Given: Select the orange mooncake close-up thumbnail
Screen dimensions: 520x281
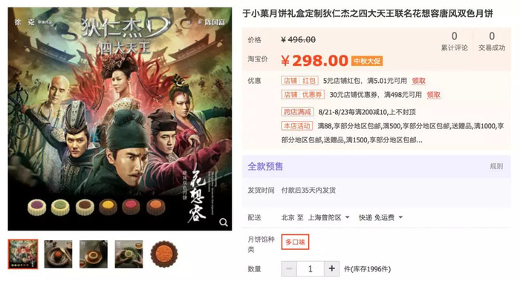Looking at the screenshot, I should tap(164, 254).
